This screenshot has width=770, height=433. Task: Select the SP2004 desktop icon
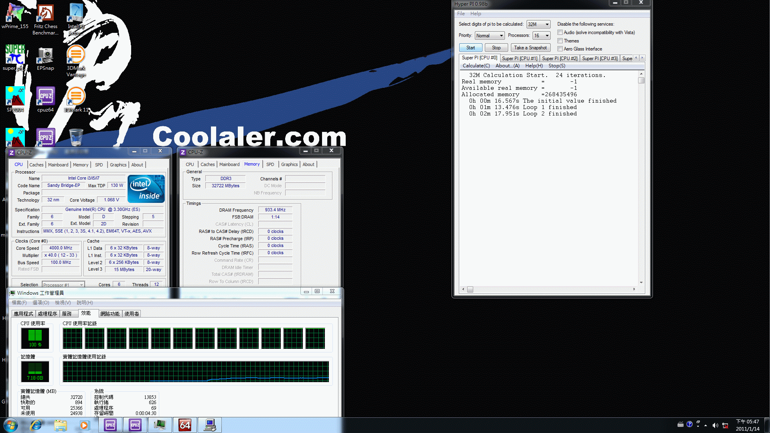[x=15, y=99]
